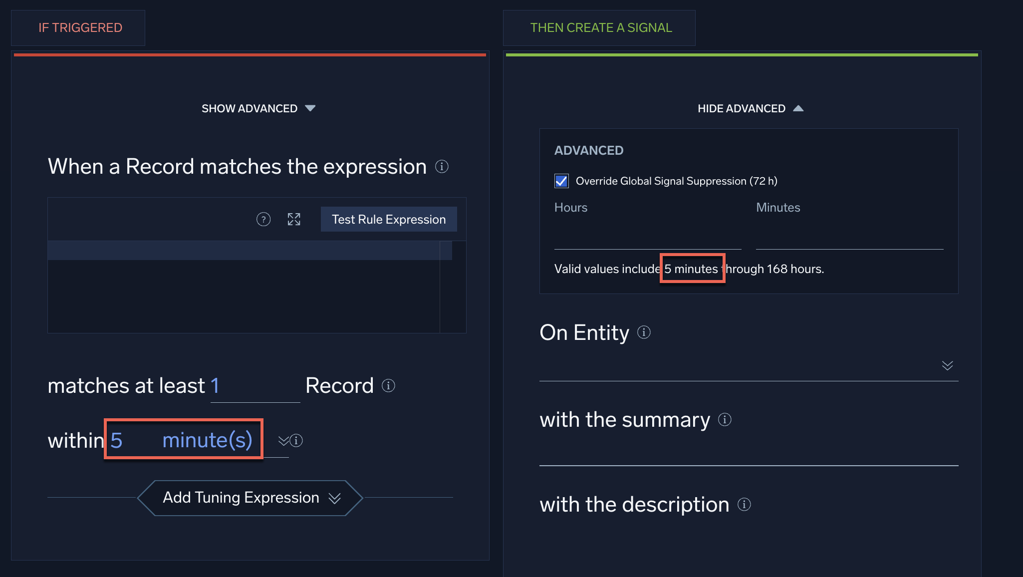Open the time window unit dropdown chevron
Image resolution: width=1023 pixels, height=577 pixels.
[283, 440]
